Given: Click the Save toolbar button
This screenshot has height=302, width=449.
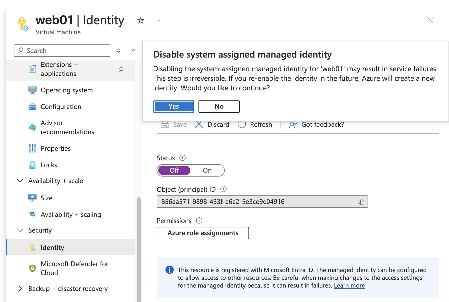Looking at the screenshot, I should 174,124.
